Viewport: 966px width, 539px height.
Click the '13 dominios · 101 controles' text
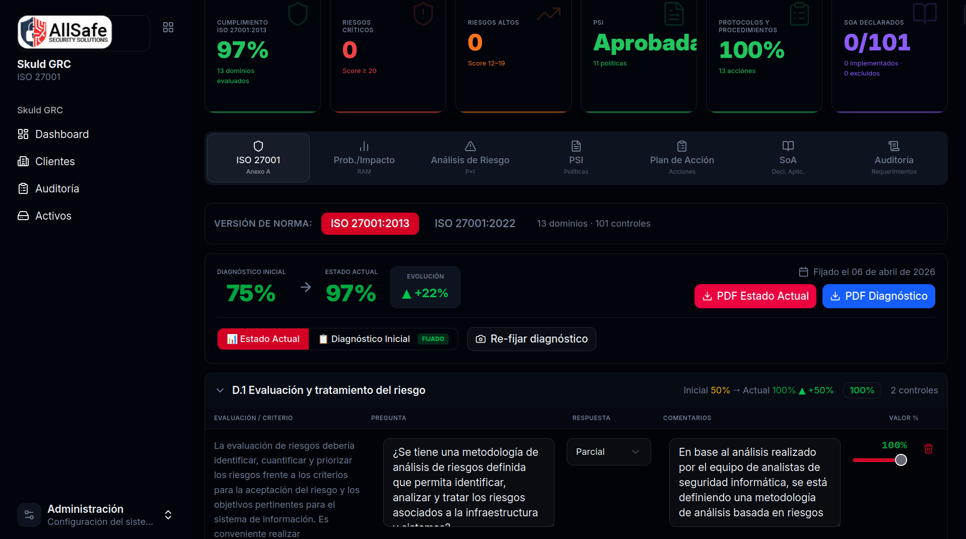(594, 224)
